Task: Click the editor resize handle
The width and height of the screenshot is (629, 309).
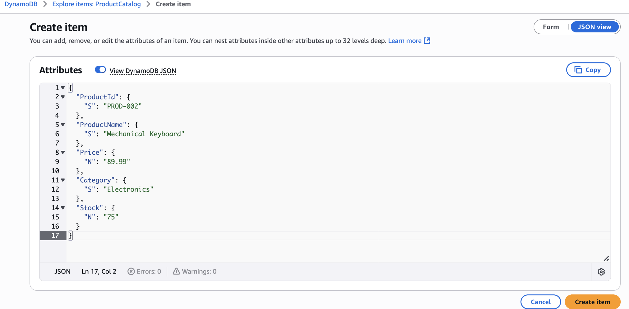Action: (x=606, y=259)
